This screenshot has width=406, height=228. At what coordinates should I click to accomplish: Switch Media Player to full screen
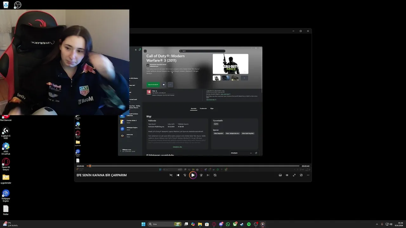click(x=294, y=175)
